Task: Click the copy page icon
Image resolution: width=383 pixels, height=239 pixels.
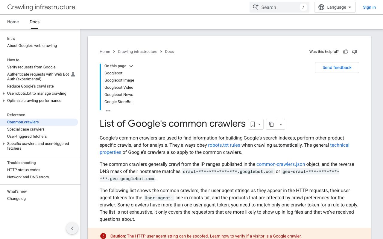Action: [271, 124]
